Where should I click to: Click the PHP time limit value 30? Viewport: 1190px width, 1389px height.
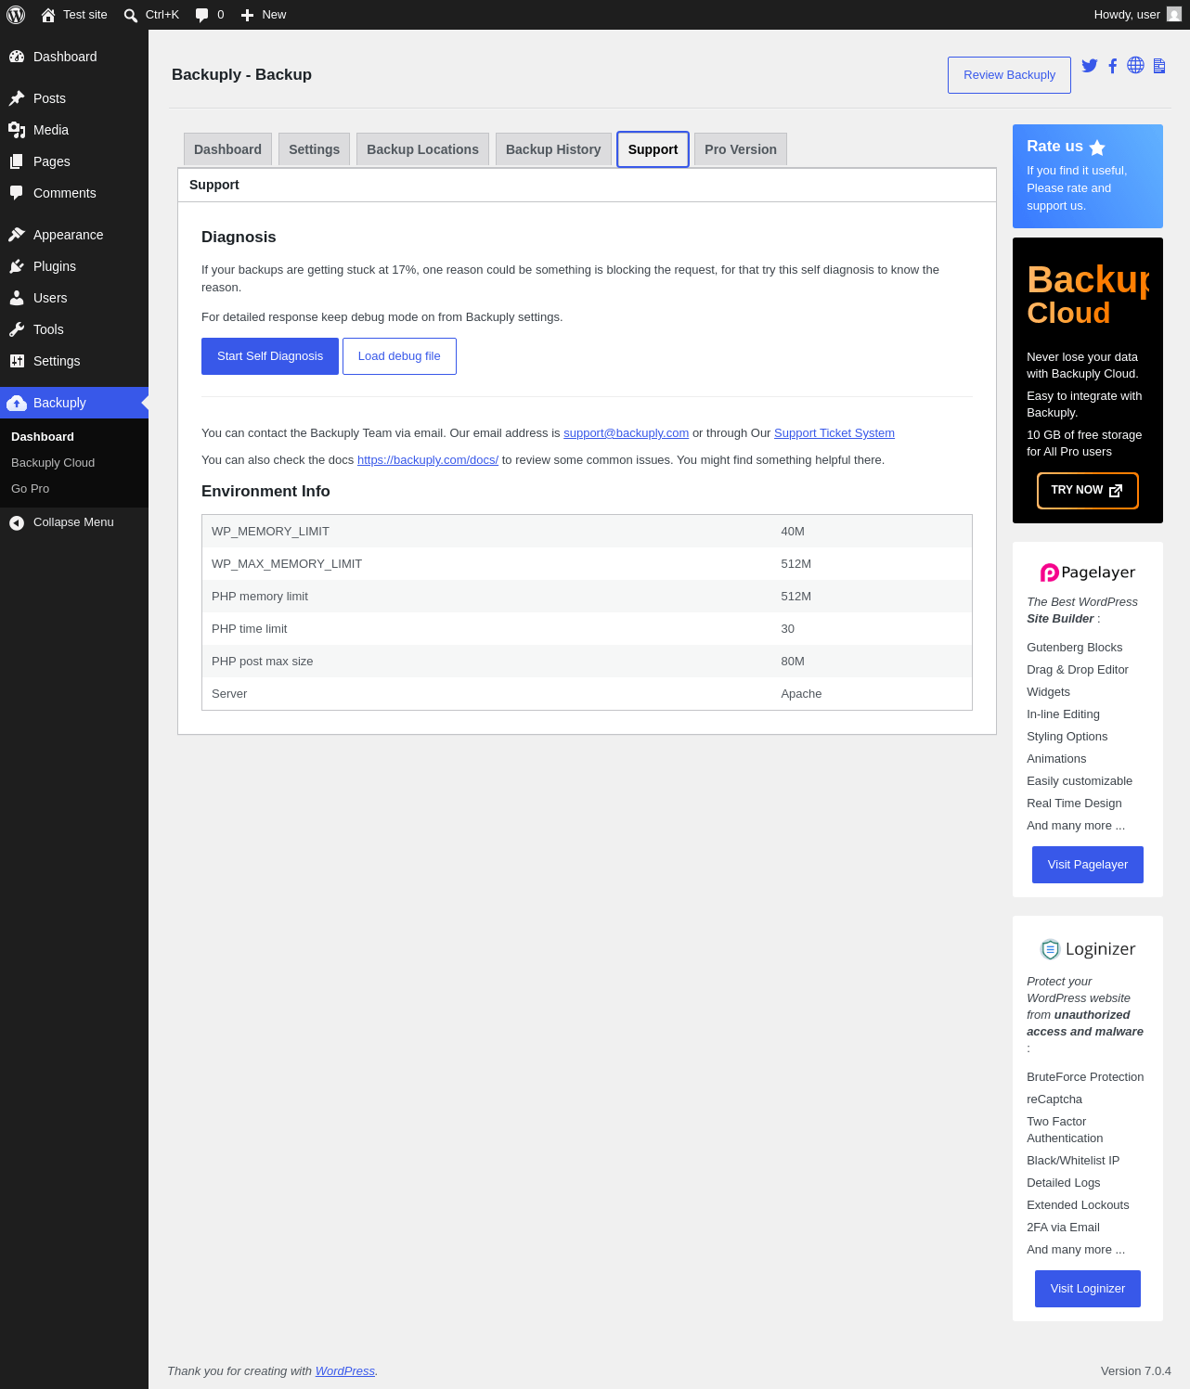tap(788, 629)
